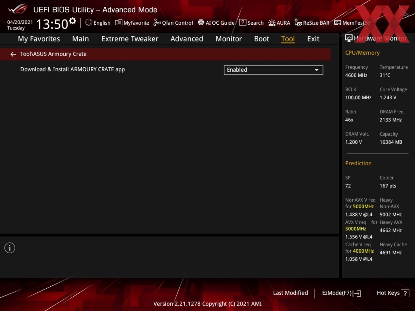Click the Search question mark icon
Image resolution: width=415 pixels, height=311 pixels.
tap(243, 22)
